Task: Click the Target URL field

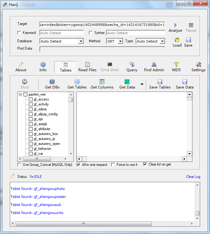Action: point(102,24)
